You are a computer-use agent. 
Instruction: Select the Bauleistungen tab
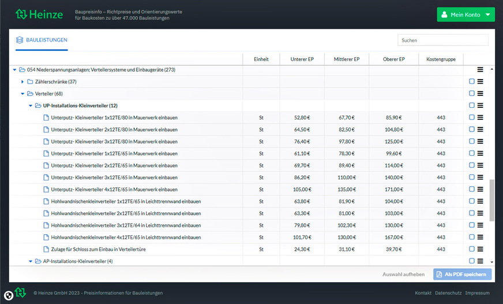click(x=42, y=40)
